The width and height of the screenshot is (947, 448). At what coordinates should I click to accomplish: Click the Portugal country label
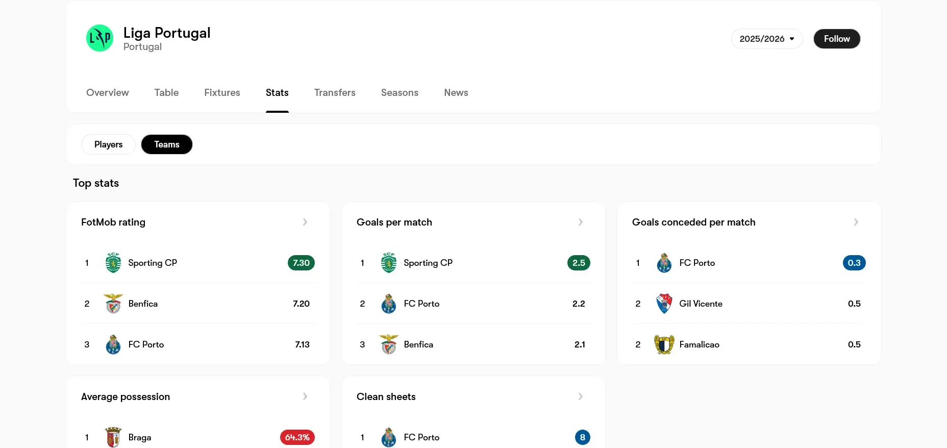[x=142, y=46]
